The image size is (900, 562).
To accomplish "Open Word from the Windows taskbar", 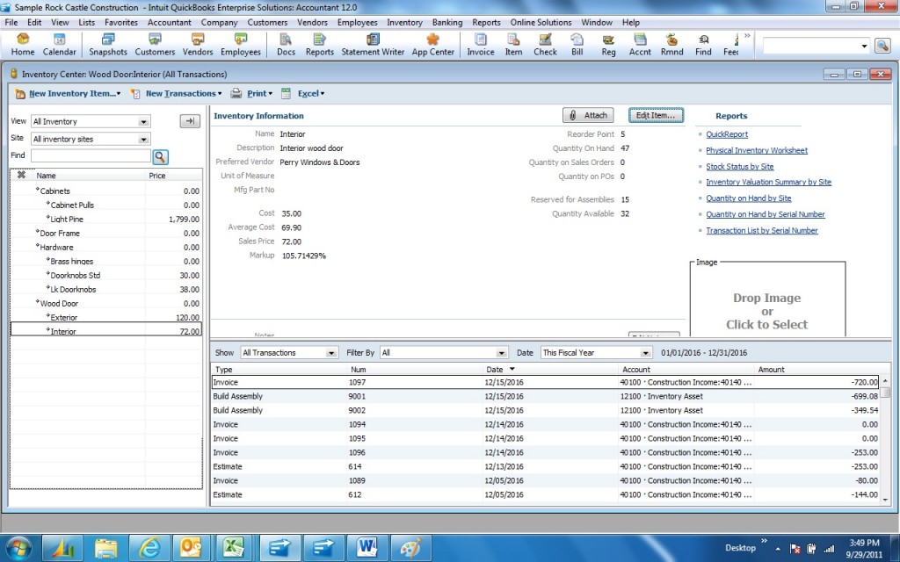I will pos(367,546).
